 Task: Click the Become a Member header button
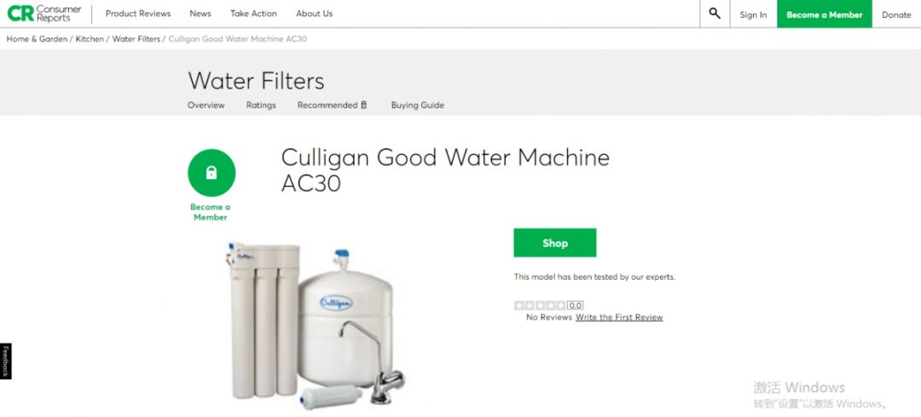pyautogui.click(x=825, y=14)
